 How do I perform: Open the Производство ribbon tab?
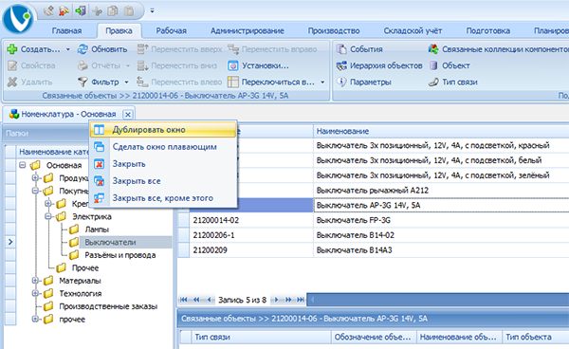click(334, 31)
